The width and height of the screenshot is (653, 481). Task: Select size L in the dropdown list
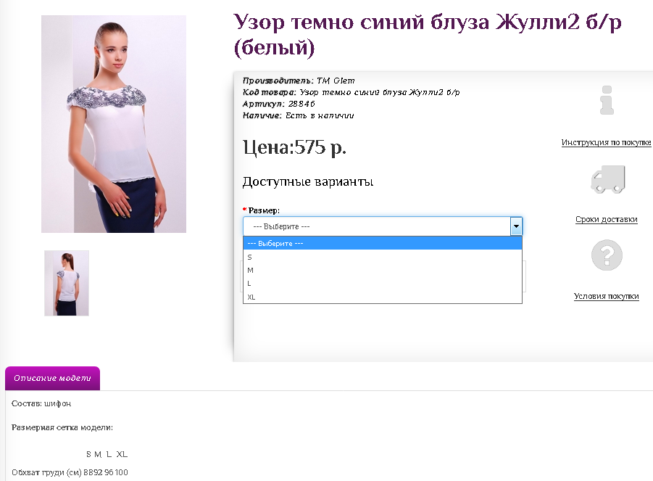pyautogui.click(x=382, y=284)
